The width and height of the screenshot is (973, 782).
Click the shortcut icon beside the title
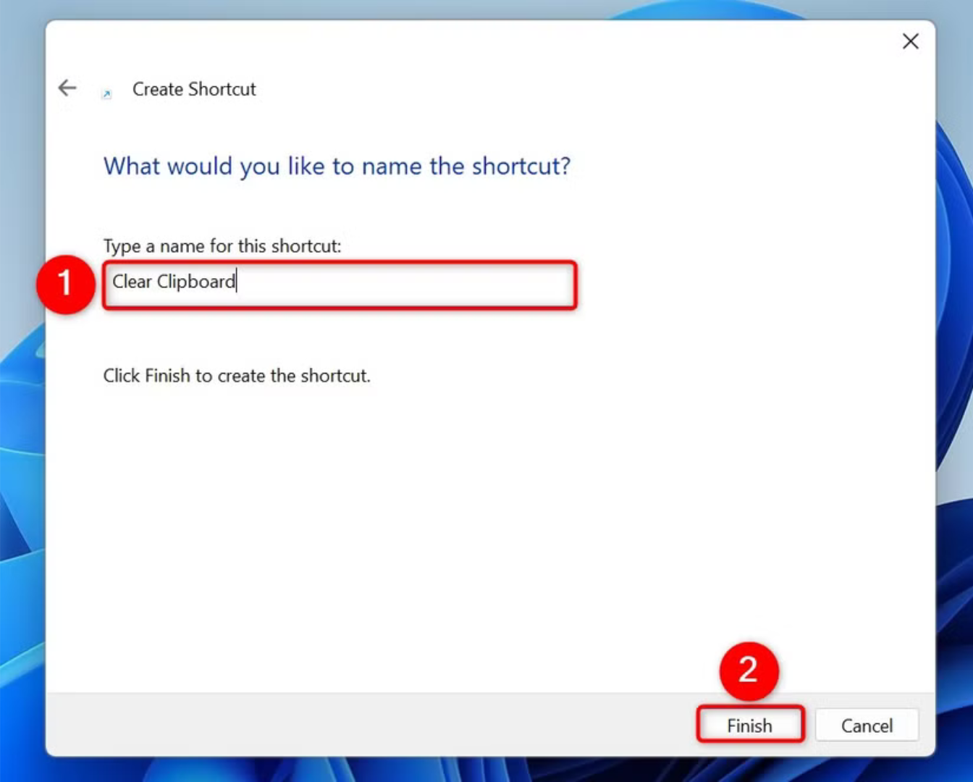(106, 93)
